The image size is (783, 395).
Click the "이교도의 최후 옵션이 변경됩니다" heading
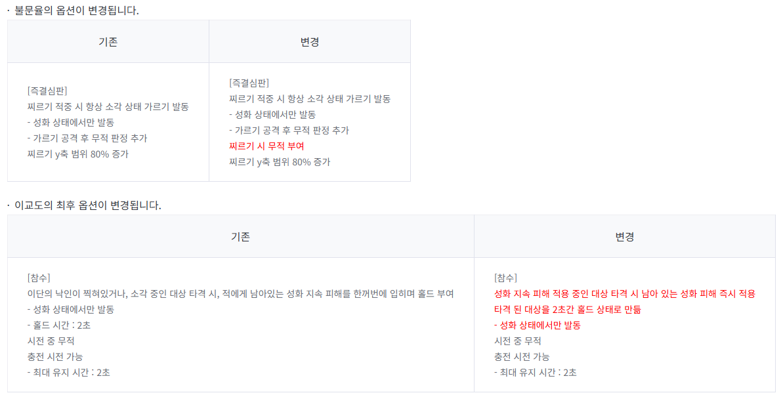tap(87, 205)
